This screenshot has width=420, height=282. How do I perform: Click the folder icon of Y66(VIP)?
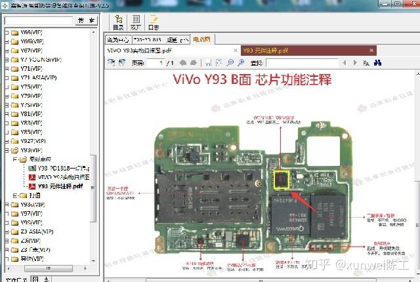point(15,33)
